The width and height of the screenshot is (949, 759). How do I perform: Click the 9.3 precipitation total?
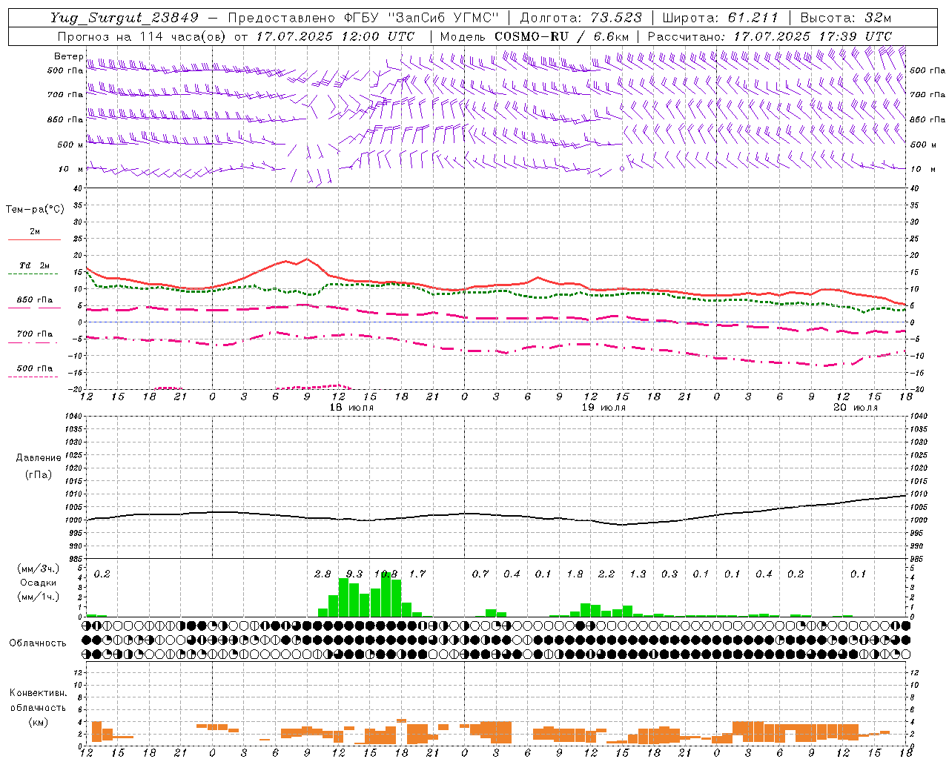354,574
